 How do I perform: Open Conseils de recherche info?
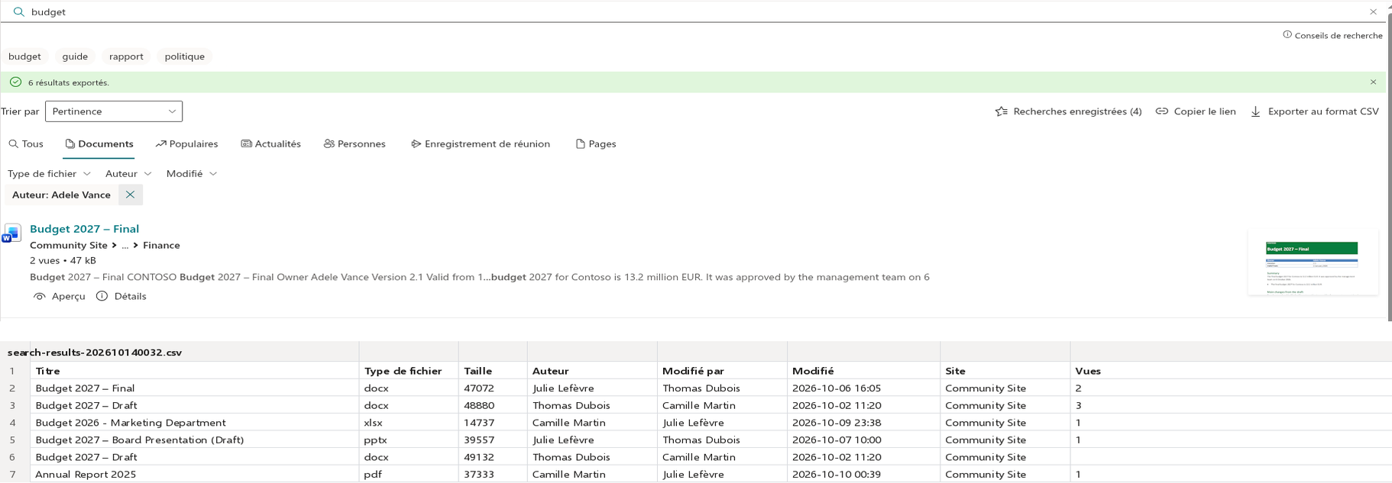point(1332,35)
